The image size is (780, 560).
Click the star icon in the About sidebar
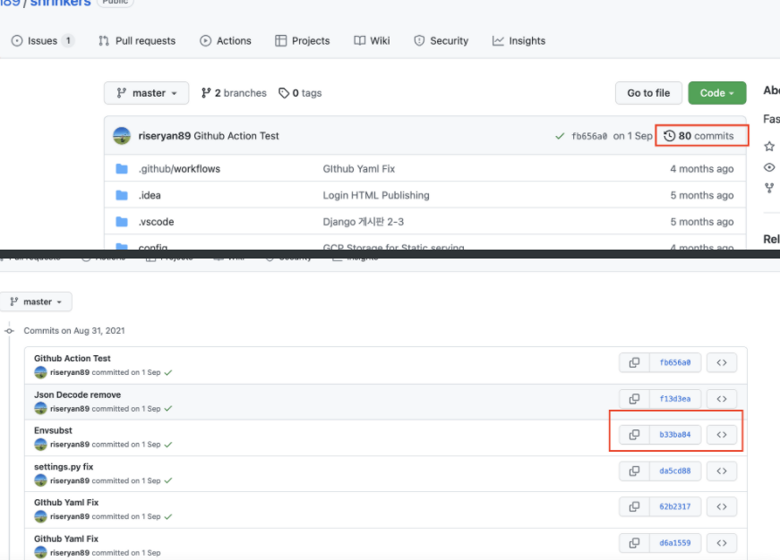(769, 146)
